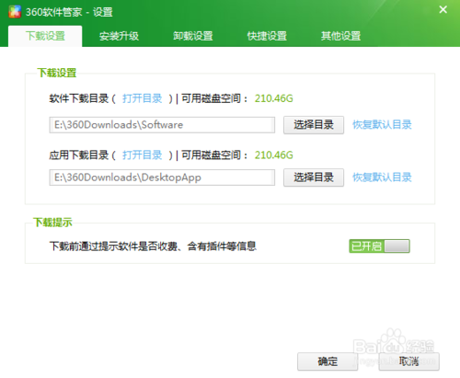The height and width of the screenshot is (378, 460).
Task: Click 恢复默认目录 next to the DesktopApp path
Action: pos(382,178)
